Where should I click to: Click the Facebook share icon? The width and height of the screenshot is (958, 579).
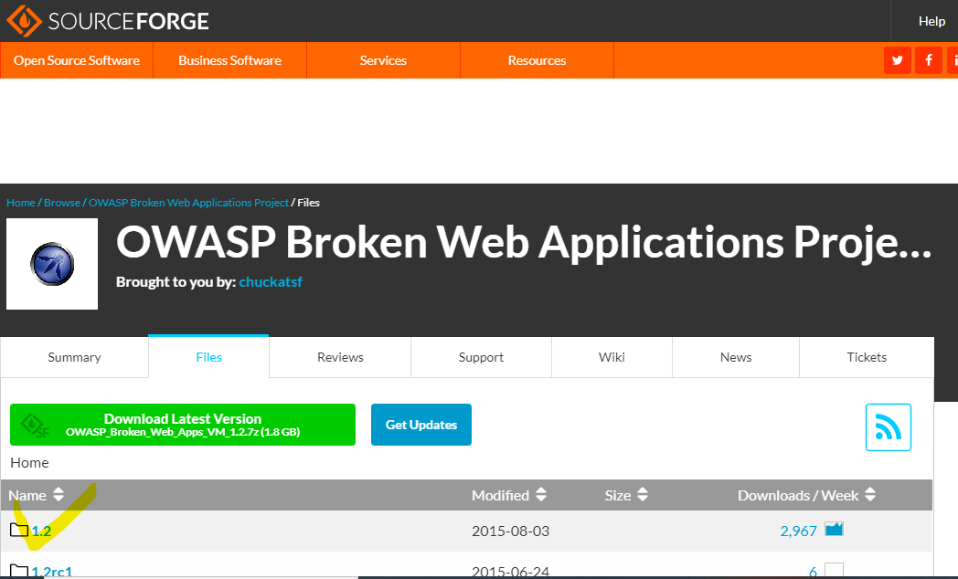[928, 60]
